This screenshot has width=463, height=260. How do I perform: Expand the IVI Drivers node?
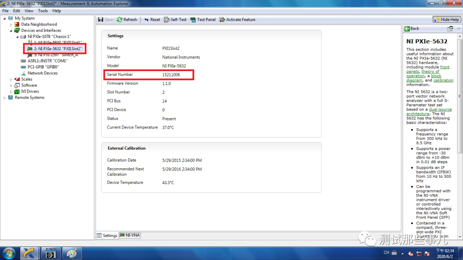[11, 92]
